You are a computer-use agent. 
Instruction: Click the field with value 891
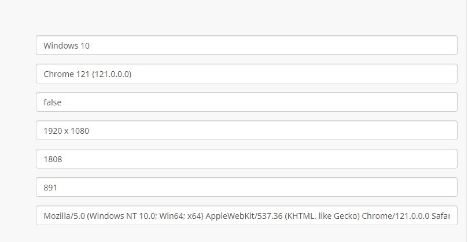click(x=246, y=187)
